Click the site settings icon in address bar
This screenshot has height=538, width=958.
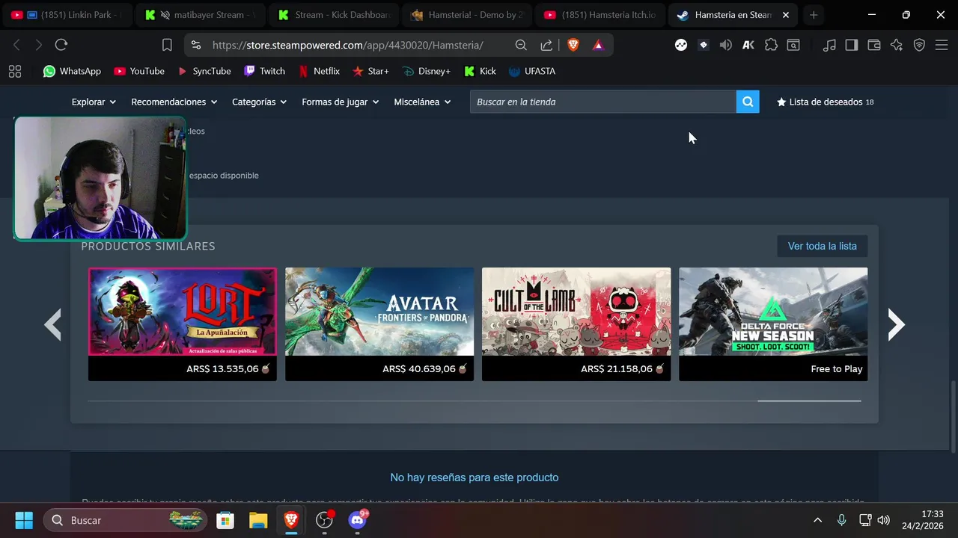coord(196,45)
